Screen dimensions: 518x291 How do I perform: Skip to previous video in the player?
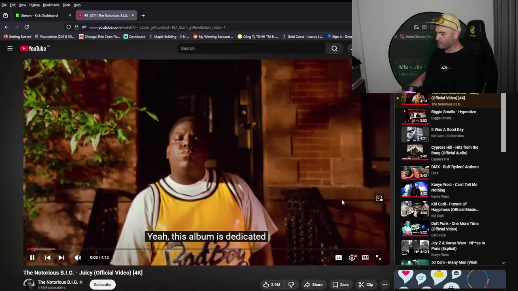pos(48,257)
